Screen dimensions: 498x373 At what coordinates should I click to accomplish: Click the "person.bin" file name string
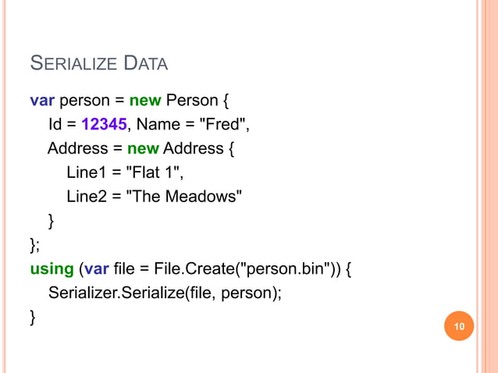[285, 268]
